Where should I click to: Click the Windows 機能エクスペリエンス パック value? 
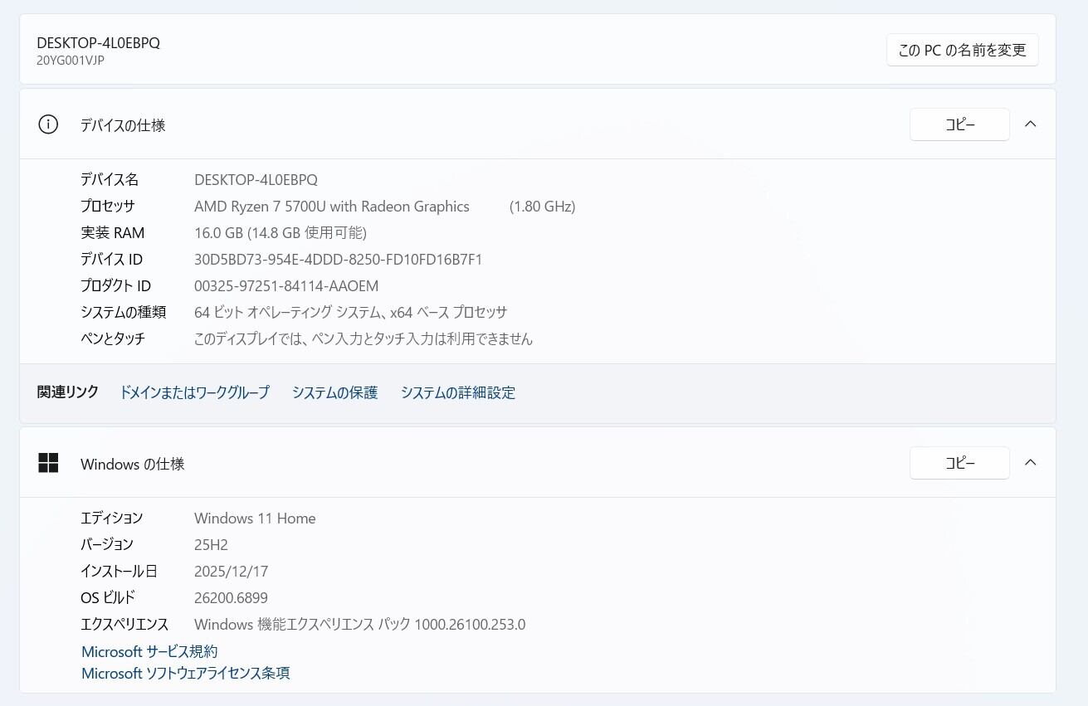tap(360, 625)
